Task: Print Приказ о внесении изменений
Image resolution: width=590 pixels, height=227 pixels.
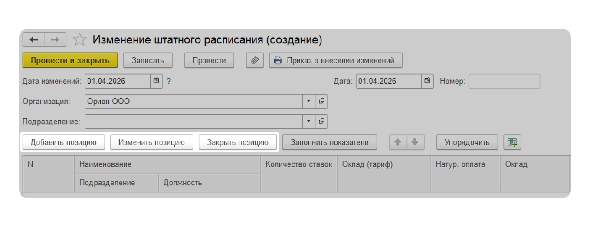Action: (336, 60)
